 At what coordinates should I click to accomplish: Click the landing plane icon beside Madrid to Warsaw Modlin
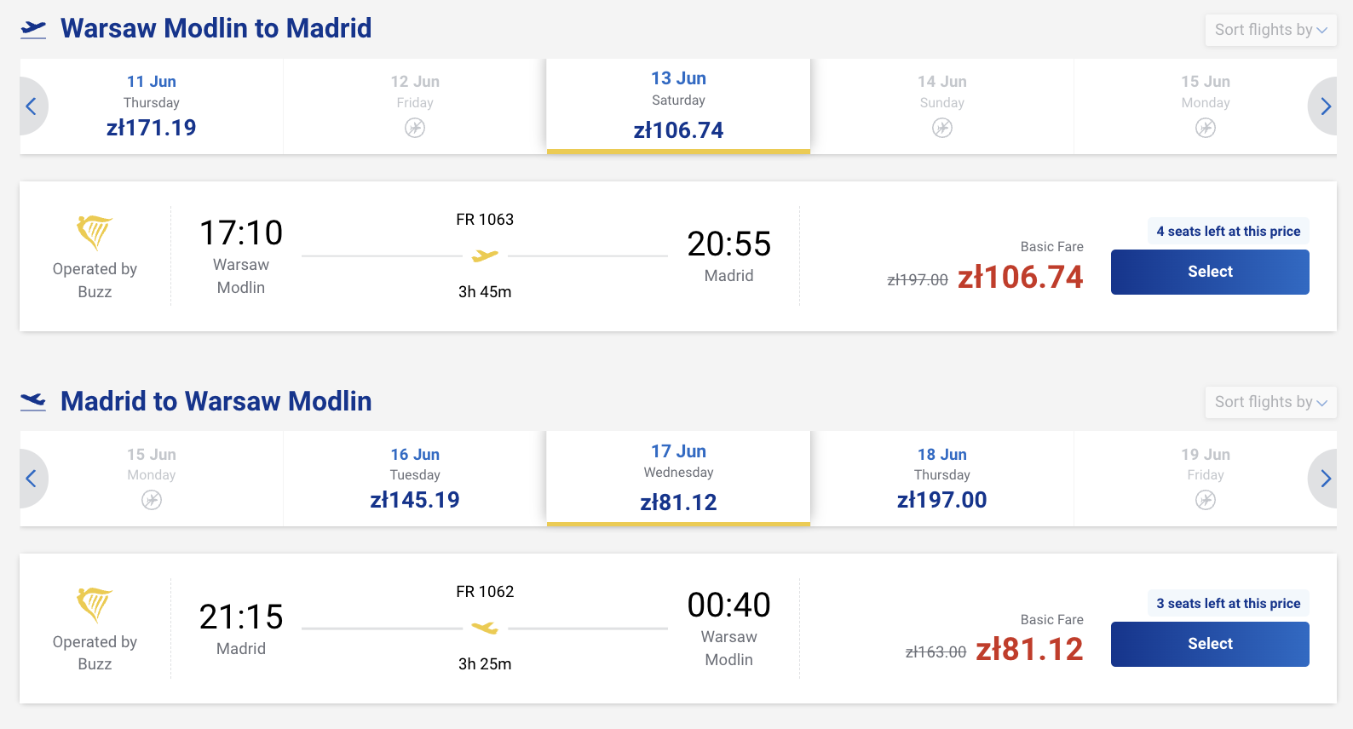point(33,401)
